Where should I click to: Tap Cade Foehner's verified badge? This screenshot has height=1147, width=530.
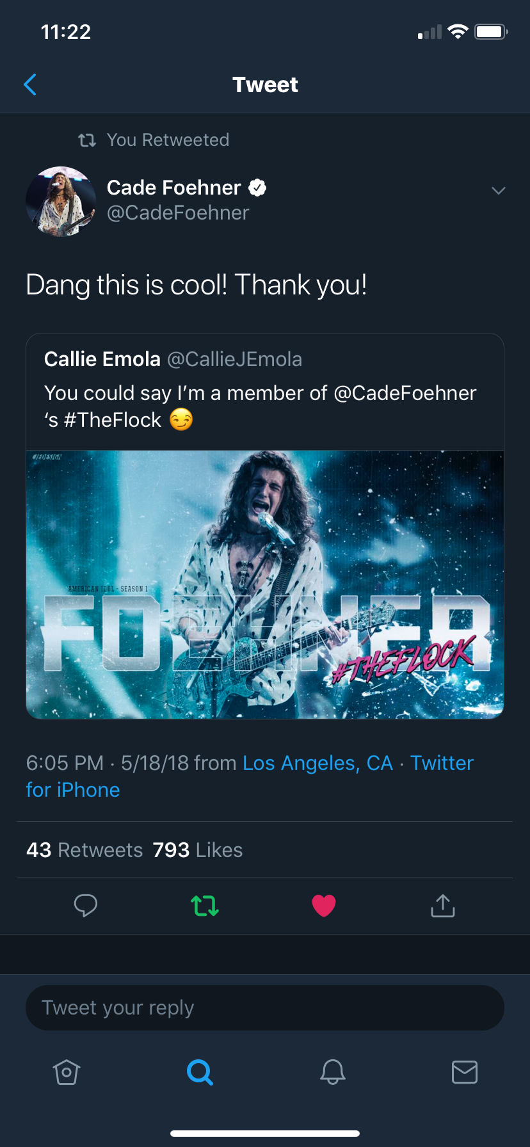coord(257,188)
